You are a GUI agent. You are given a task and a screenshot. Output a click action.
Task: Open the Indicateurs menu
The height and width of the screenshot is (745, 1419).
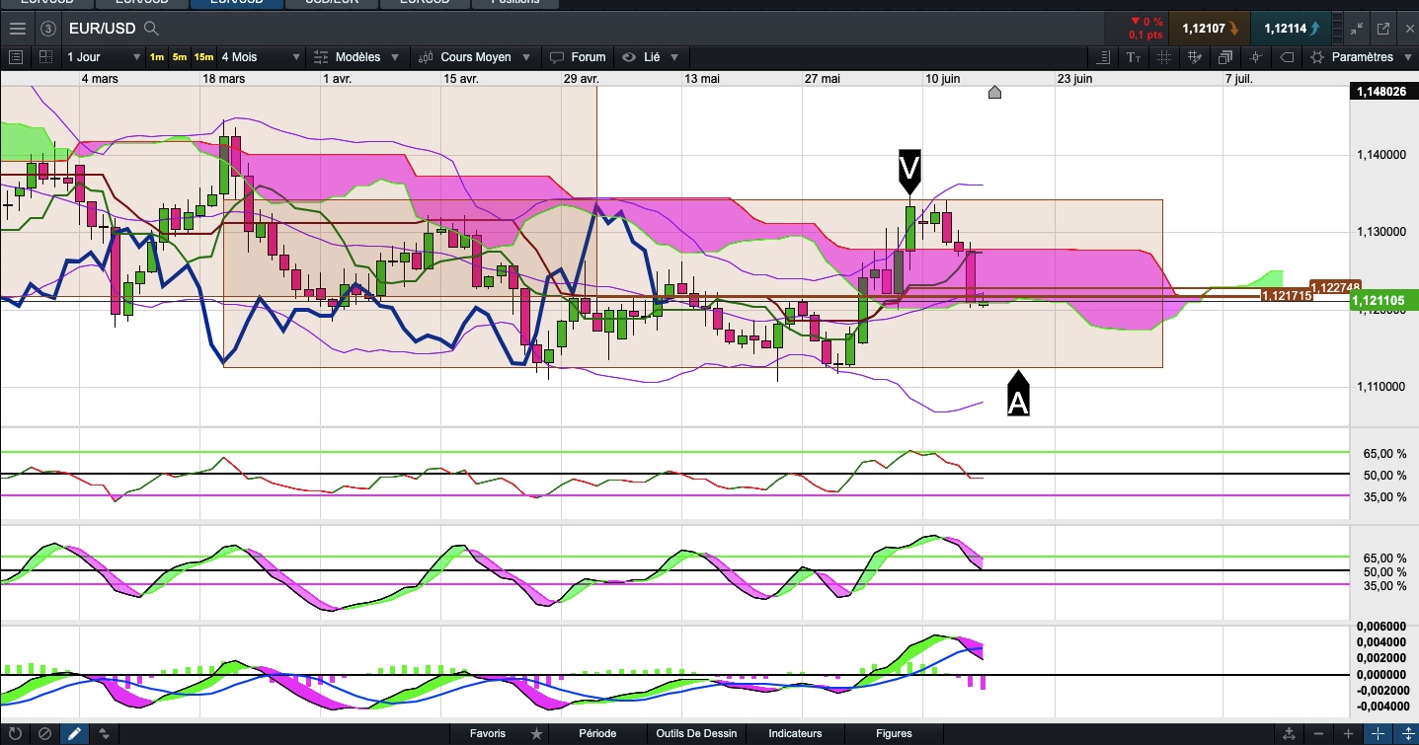(x=795, y=733)
